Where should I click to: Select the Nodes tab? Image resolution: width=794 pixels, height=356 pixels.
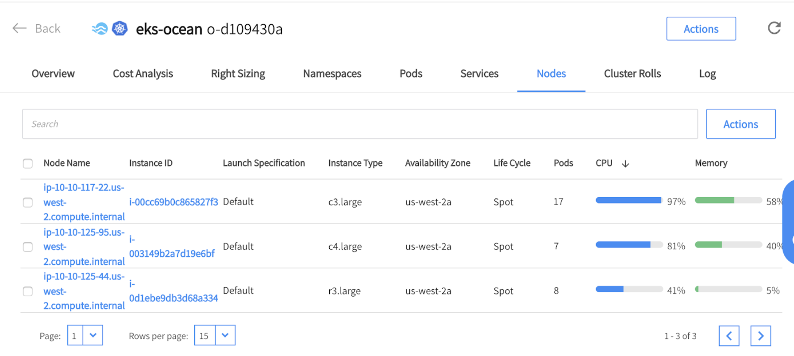551,74
